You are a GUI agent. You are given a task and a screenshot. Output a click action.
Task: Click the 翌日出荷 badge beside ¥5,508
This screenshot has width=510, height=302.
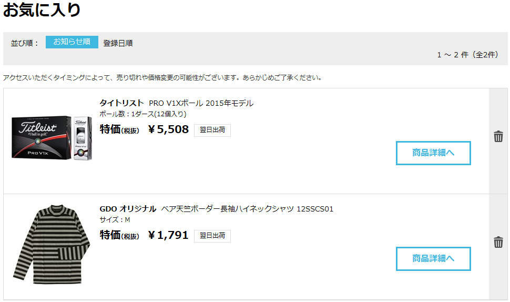click(x=212, y=130)
